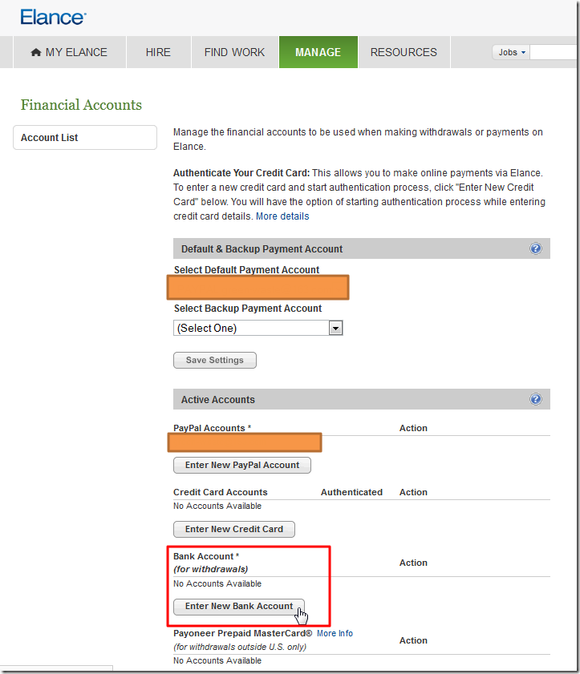This screenshot has width=580, height=674.
Task: Click the Save Settings button
Action: click(x=215, y=361)
